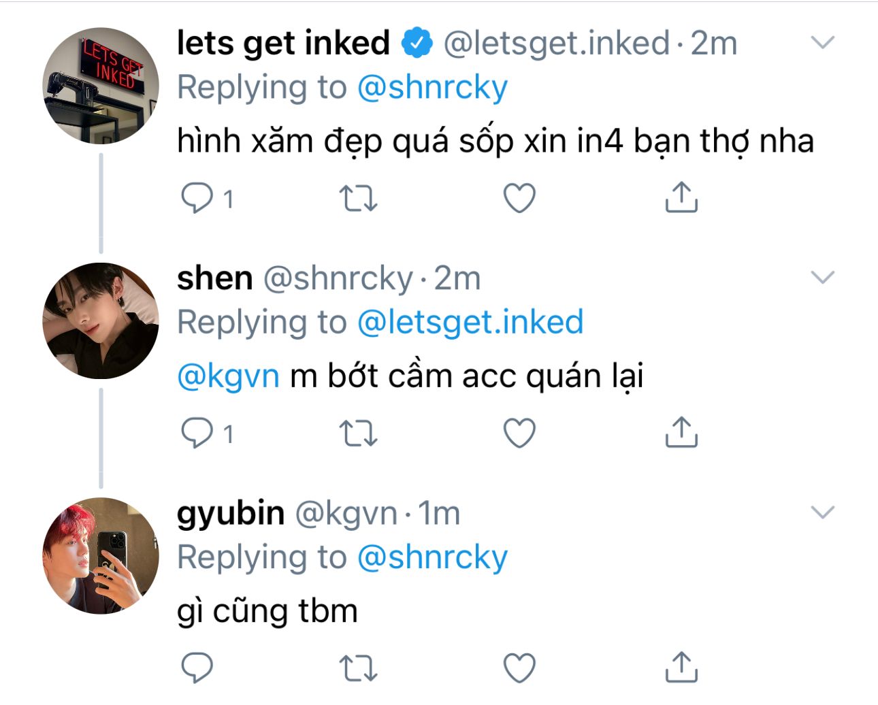Reply to gyubin's tweet
The image size is (878, 705).
pyautogui.click(x=197, y=668)
